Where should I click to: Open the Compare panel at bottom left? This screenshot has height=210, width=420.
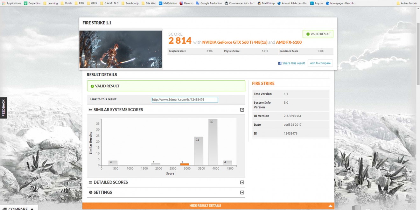18,208
